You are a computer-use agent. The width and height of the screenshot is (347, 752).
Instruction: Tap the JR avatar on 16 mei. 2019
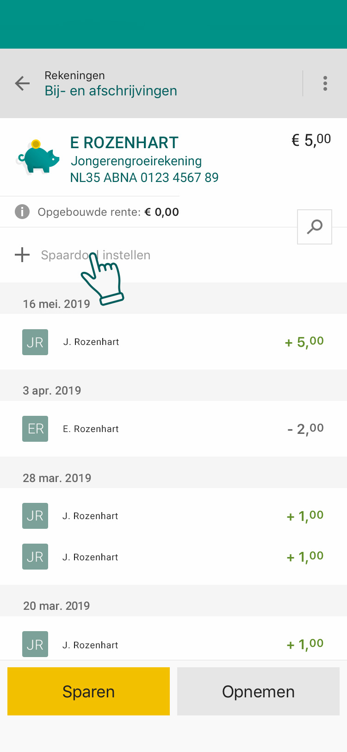point(35,342)
